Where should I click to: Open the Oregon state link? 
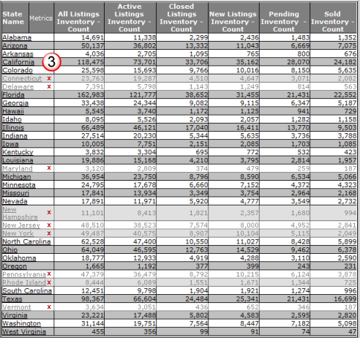(15, 266)
